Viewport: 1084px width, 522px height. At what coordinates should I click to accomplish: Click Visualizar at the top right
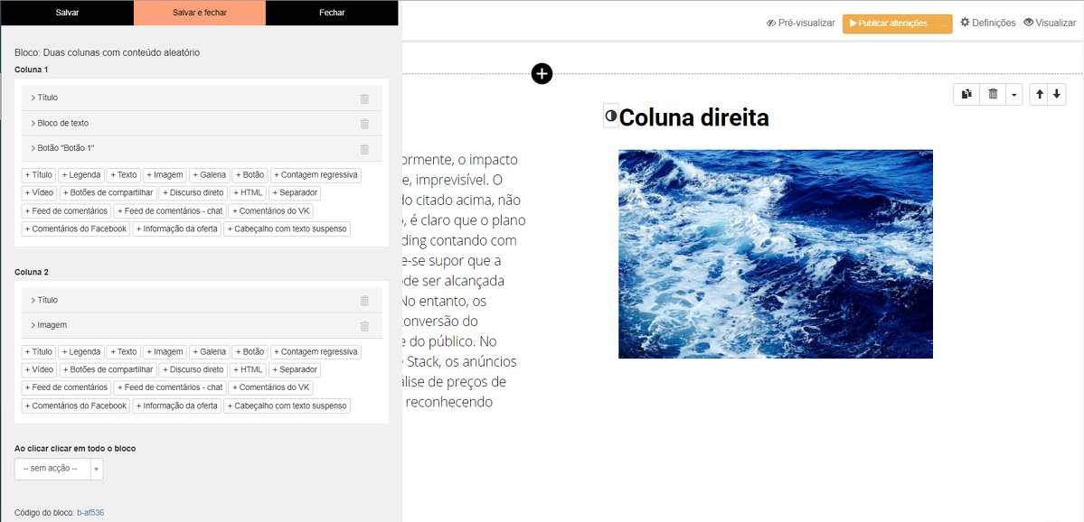click(x=1049, y=23)
